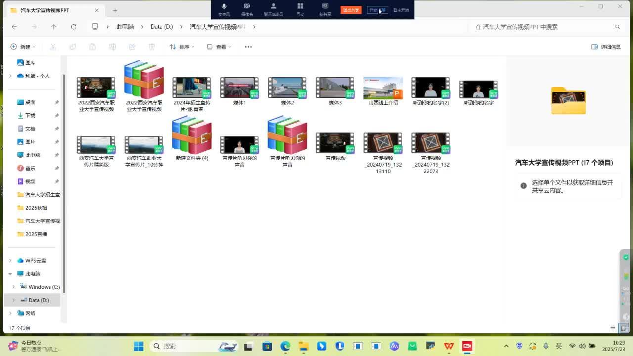Click the Copy toolbar icon
The width and height of the screenshot is (633, 356).
click(73, 47)
